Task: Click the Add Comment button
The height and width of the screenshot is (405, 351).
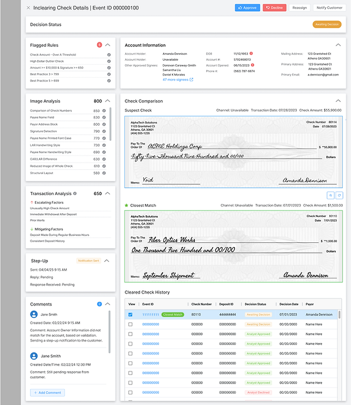Action: tap(48, 393)
